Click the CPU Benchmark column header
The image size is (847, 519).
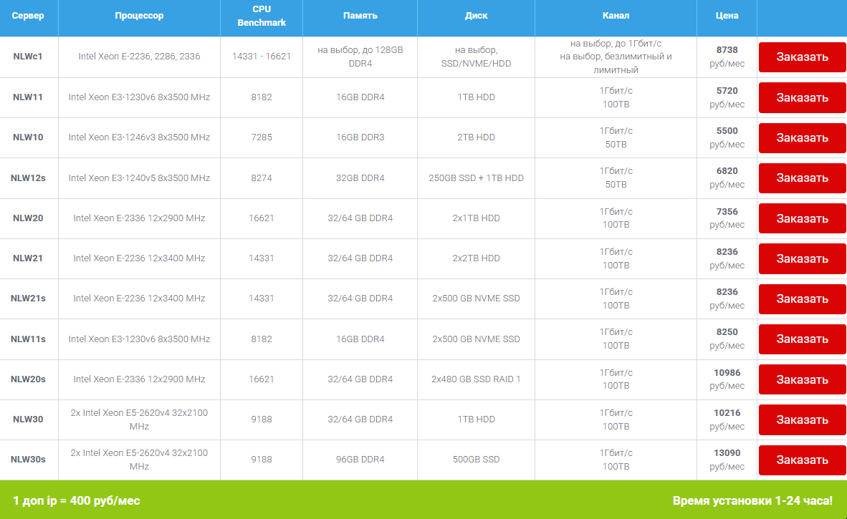262,16
